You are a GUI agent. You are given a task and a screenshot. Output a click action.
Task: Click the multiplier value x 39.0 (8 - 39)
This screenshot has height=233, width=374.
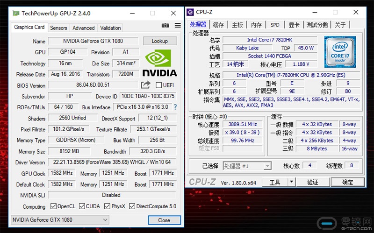[x=243, y=133]
